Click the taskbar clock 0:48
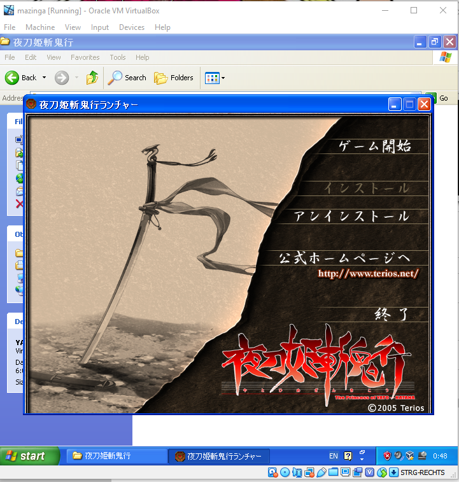 coord(440,456)
